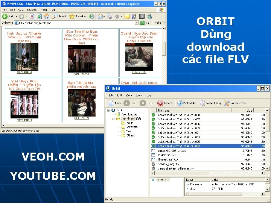This screenshot has height=203, width=271.
Task: Click XEM PHIM link under Quynh Hoa Bao Dien
Action: pyautogui.click(x=139, y=72)
